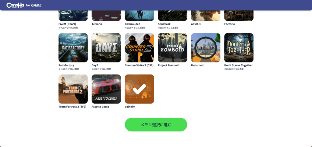Click the メモリ選択に進む green button
Viewport: 312px width, 147px height.
pyautogui.click(x=156, y=124)
